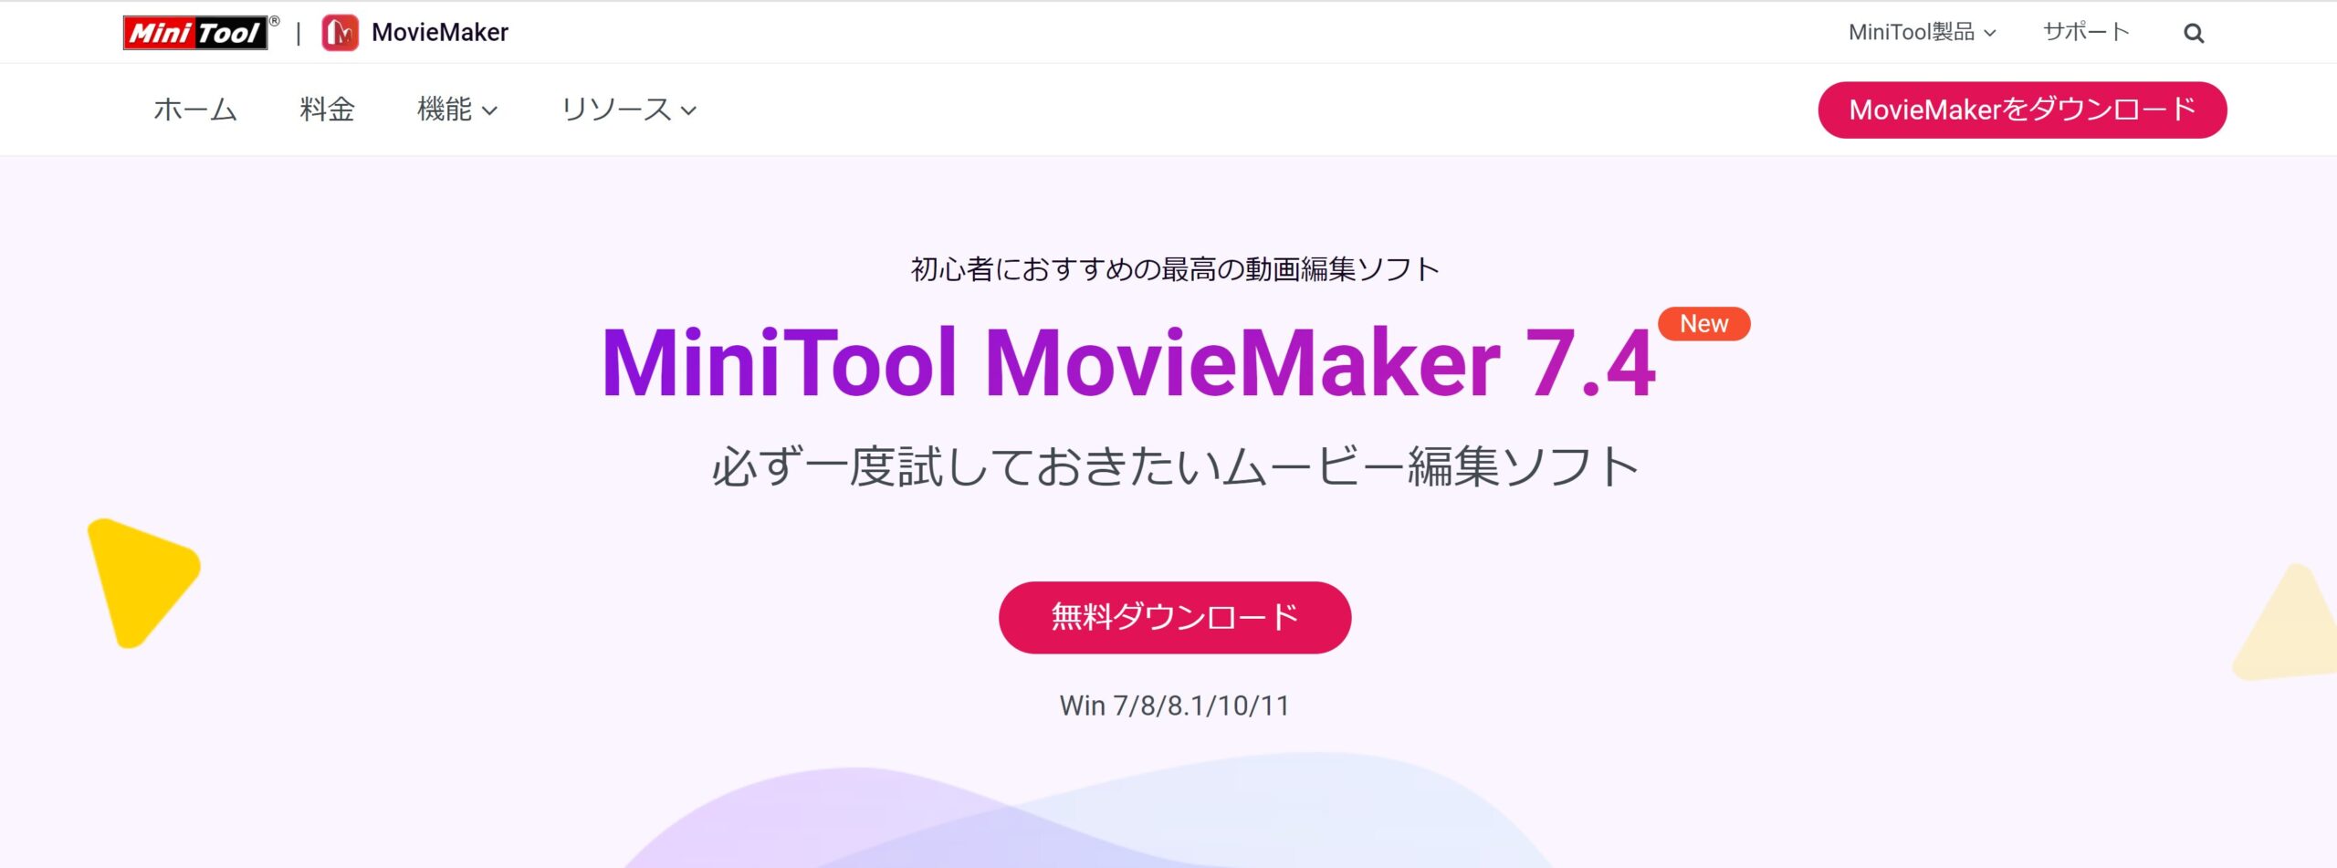
Task: Click the 必ず一度試しておきたい tagline
Action: click(x=1175, y=466)
